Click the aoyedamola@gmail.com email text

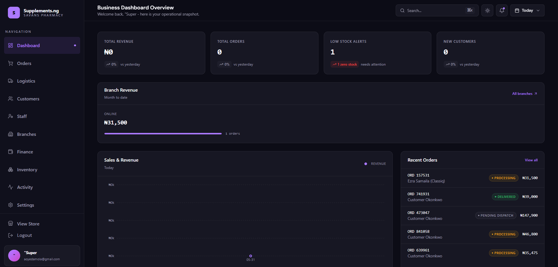tap(42, 259)
